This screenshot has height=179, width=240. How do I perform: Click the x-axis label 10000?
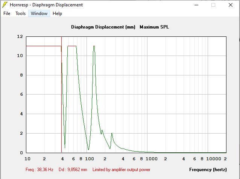coord(214,159)
